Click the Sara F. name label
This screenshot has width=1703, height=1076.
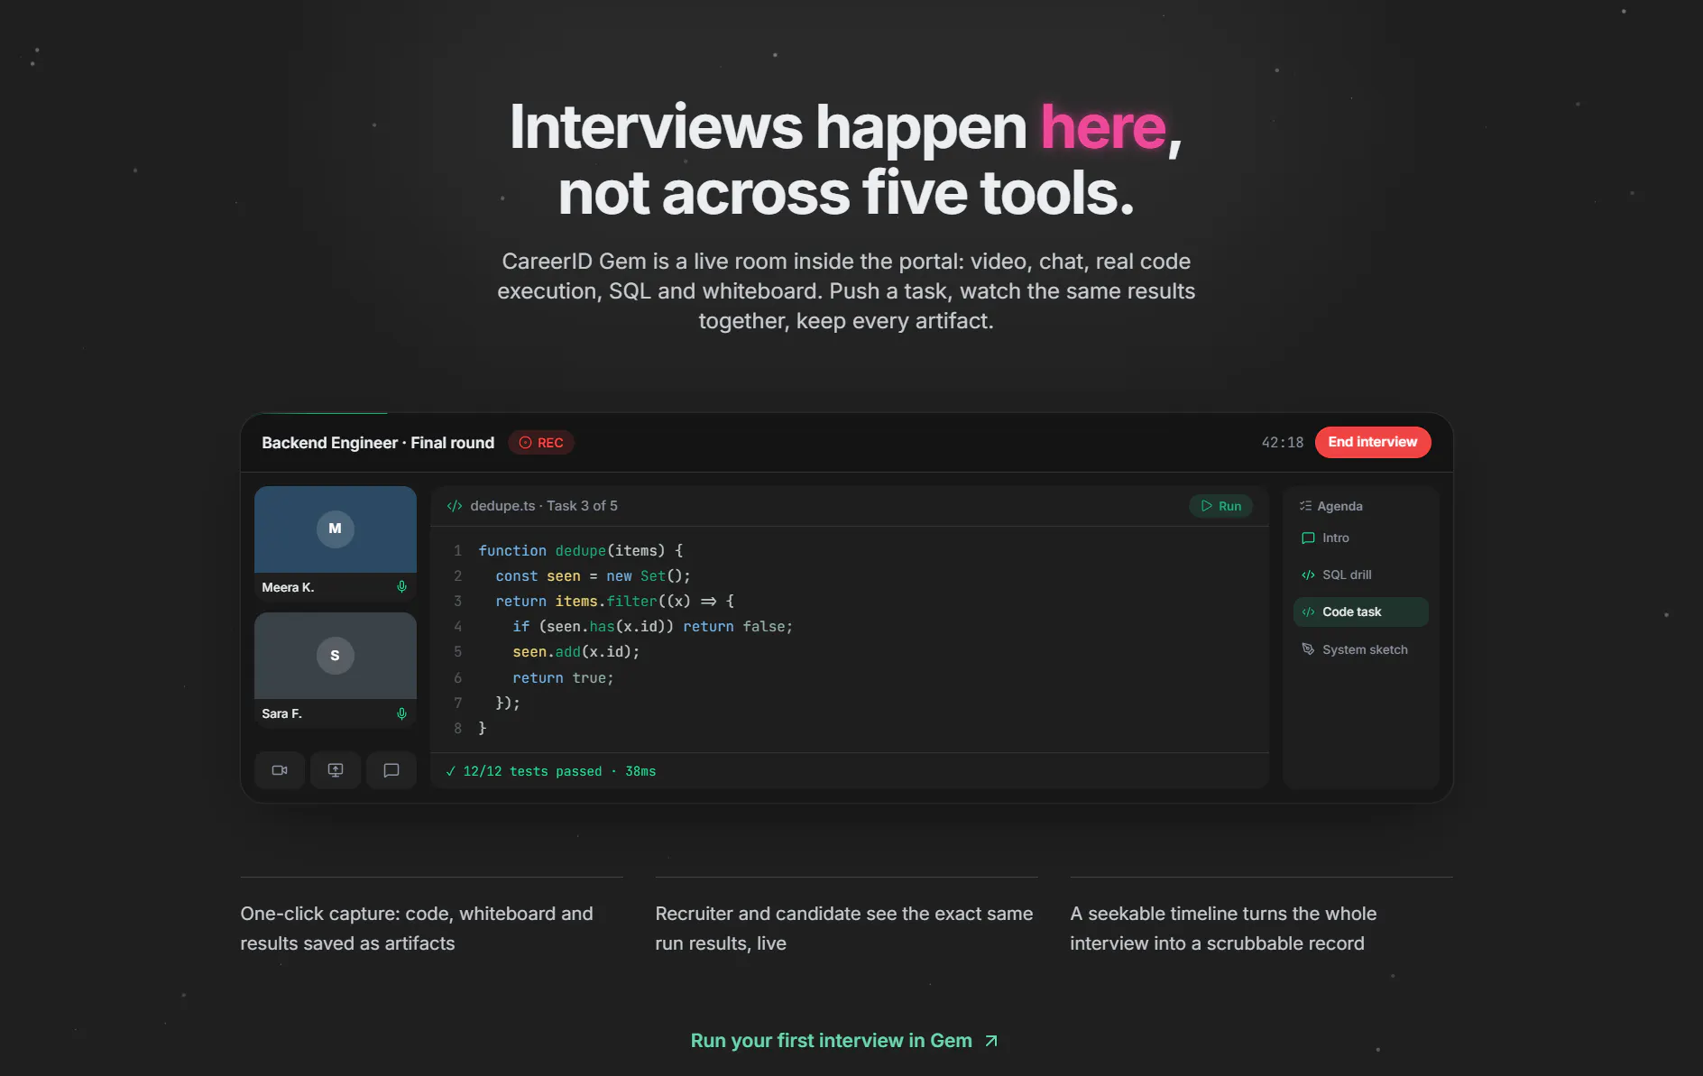click(x=281, y=713)
